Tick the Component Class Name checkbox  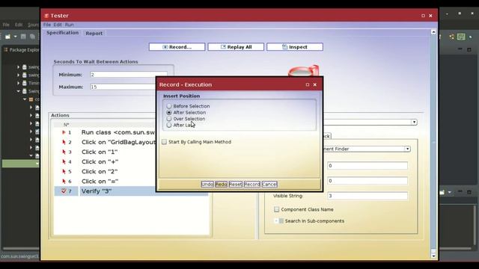[x=276, y=209]
